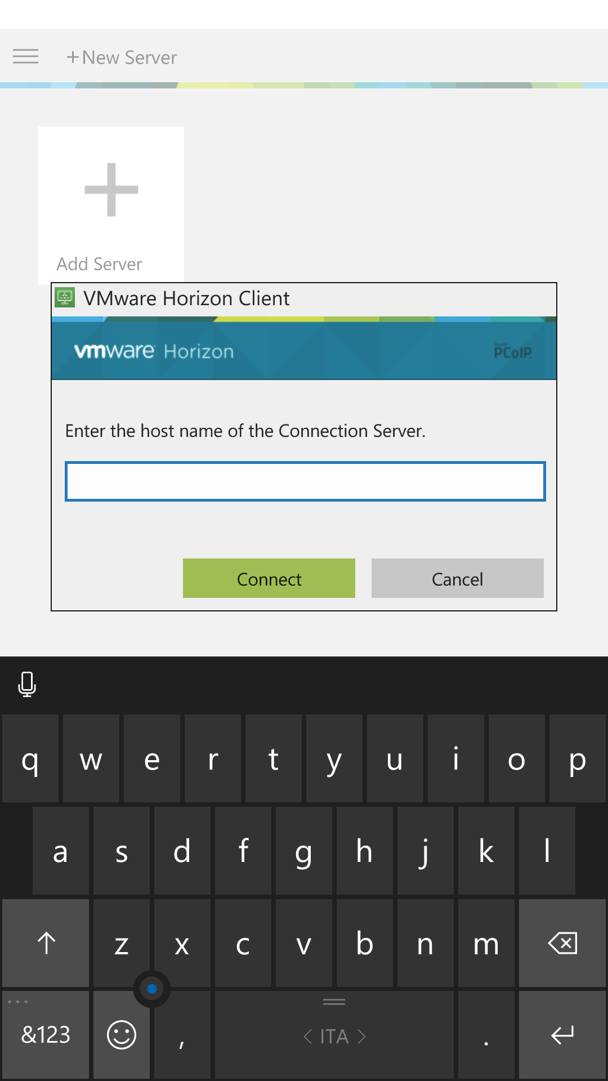This screenshot has width=608, height=1081.
Task: Tap the c key
Action: click(243, 943)
